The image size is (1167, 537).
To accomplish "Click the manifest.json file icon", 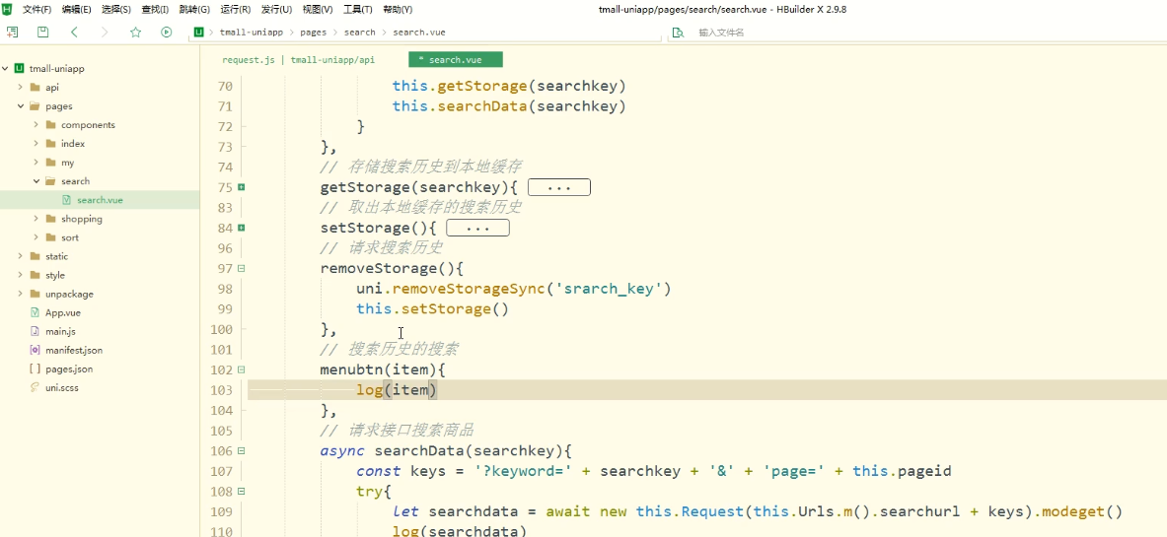I will (x=35, y=350).
